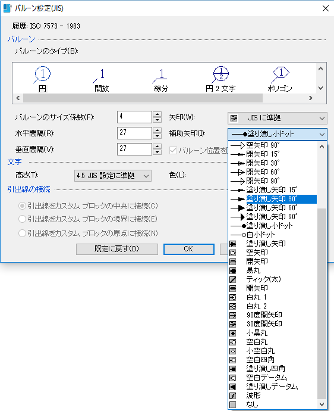Open the 矢印(W) JIS に準拠 dropdown
Screen dimensions: 334x411
click(277, 118)
